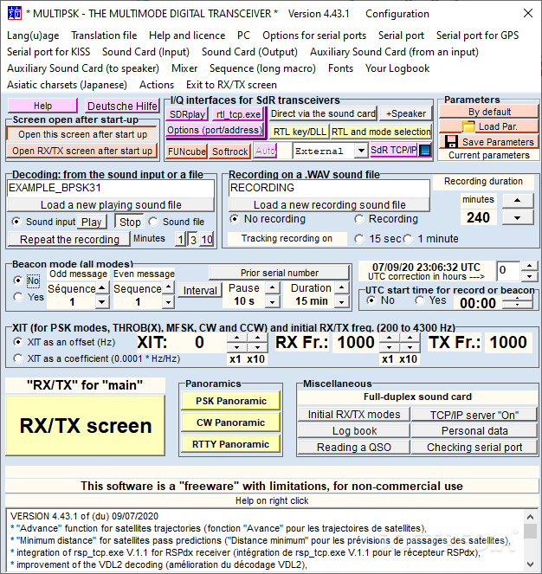Viewport: 542px width, 574px height.
Task: Increase Odd message sequence number
Action: click(x=102, y=287)
